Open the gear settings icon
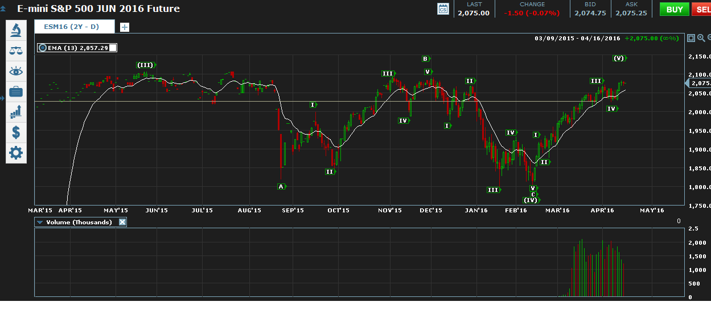Viewport: 711px width, 310px height. click(16, 153)
